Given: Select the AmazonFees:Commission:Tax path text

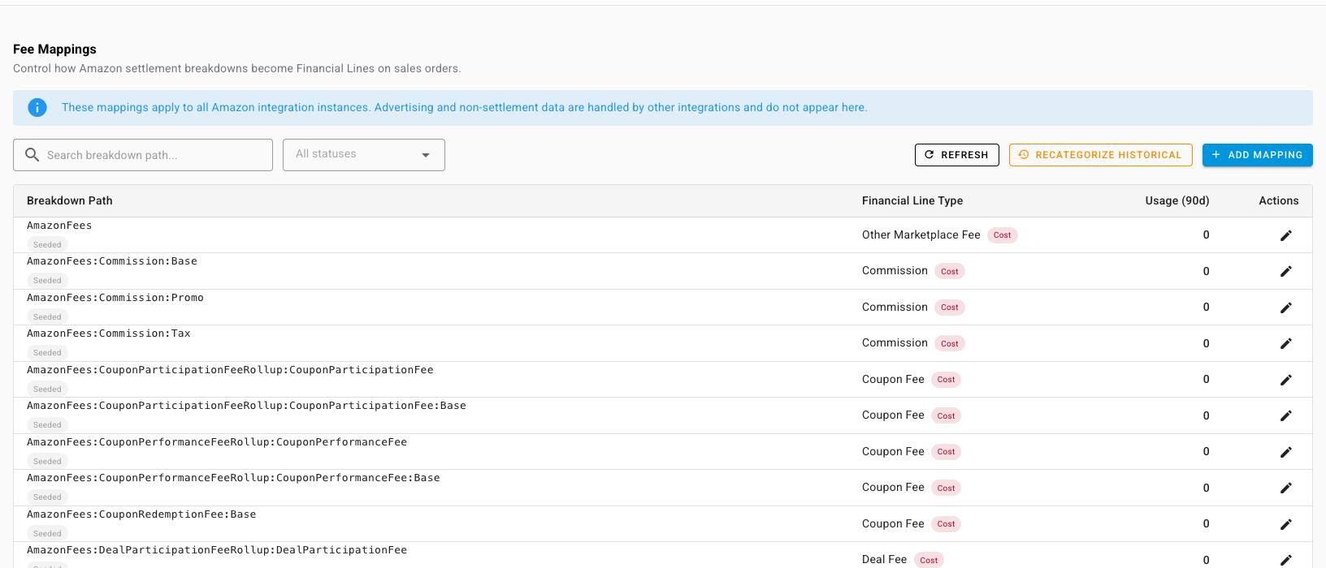Looking at the screenshot, I should [109, 333].
